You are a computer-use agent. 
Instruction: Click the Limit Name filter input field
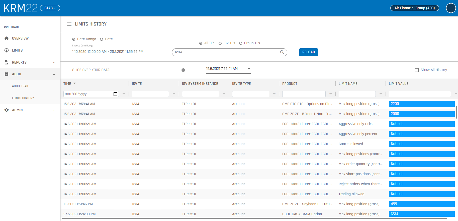[x=357, y=94]
